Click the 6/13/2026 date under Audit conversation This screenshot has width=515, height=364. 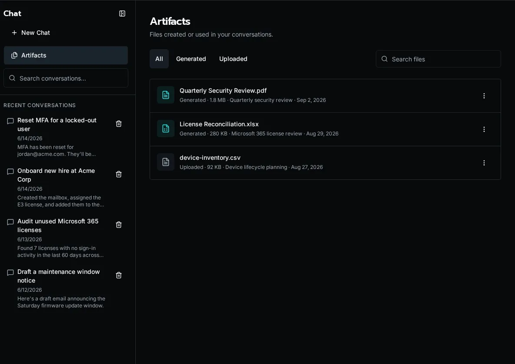point(30,239)
